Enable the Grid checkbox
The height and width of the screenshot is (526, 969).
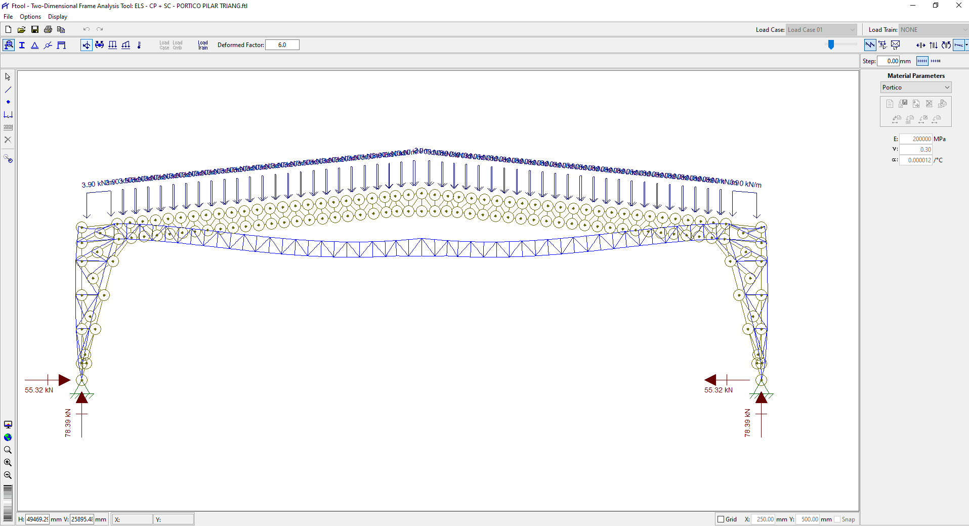tap(721, 519)
